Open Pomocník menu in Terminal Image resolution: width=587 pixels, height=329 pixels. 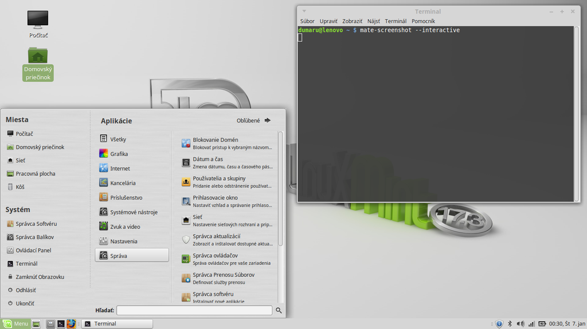[x=424, y=21]
